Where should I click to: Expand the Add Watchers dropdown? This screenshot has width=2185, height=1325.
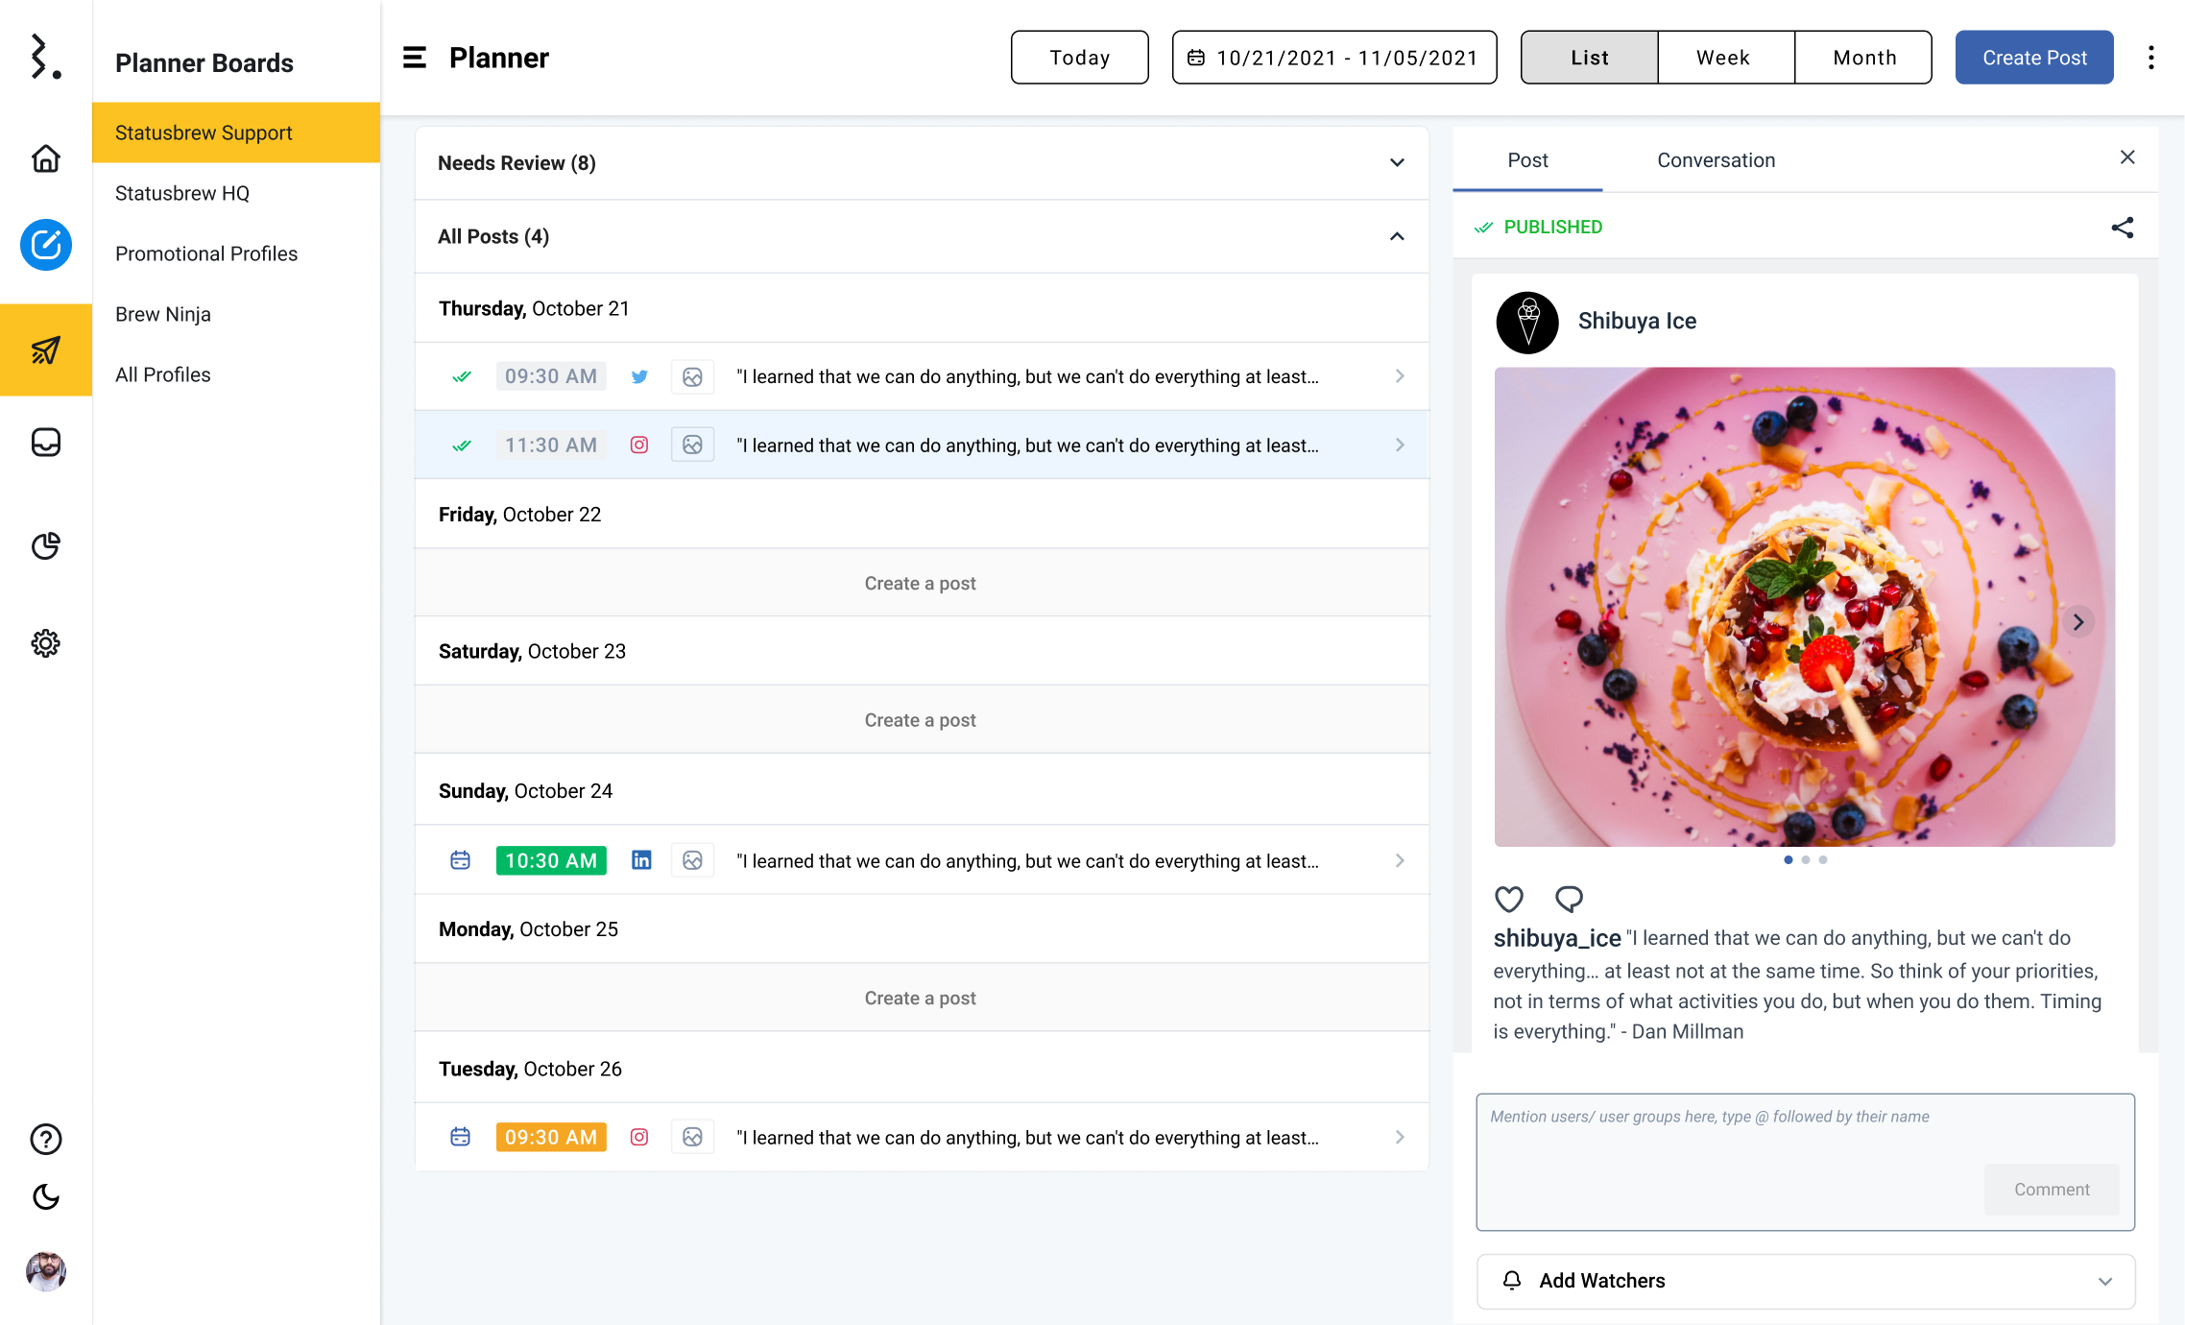pyautogui.click(x=2104, y=1281)
